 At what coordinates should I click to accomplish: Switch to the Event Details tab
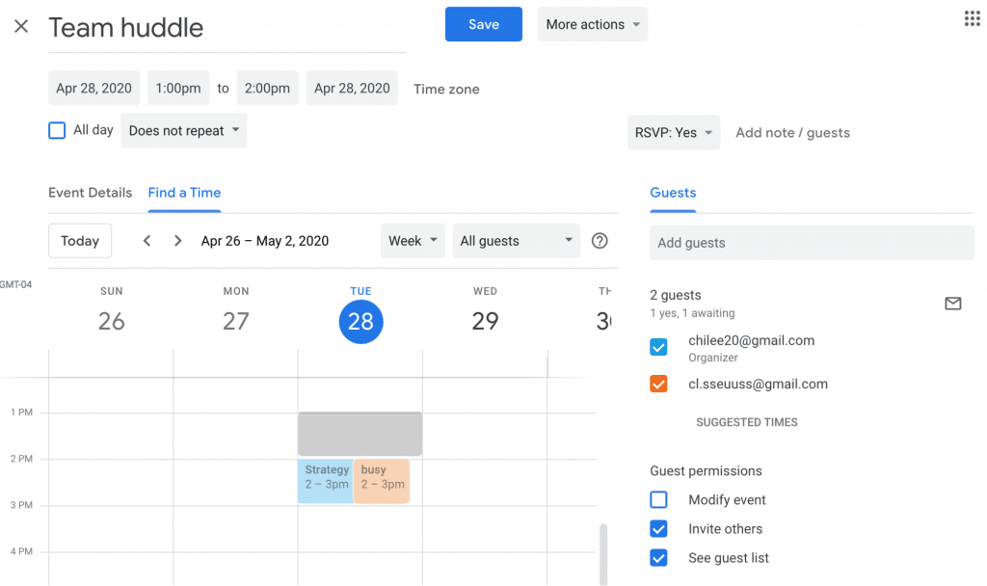[90, 193]
